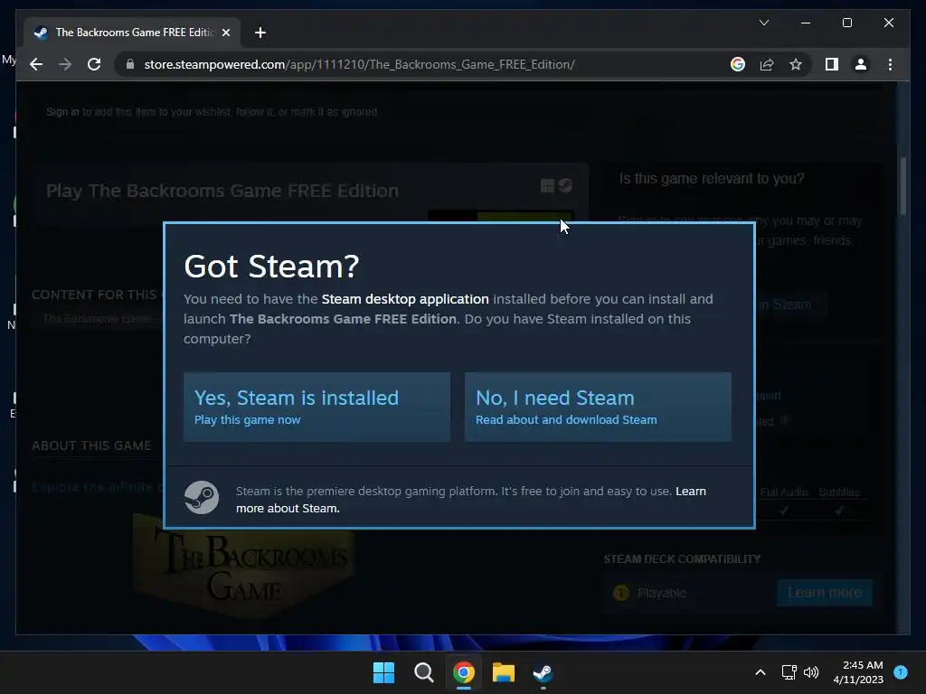Click the Google icon in address bar
Viewport: 926px width, 694px height.
[x=738, y=64]
